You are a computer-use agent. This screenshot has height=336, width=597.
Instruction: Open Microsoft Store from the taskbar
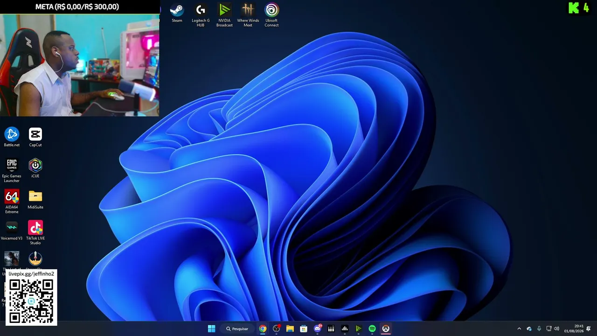(304, 329)
